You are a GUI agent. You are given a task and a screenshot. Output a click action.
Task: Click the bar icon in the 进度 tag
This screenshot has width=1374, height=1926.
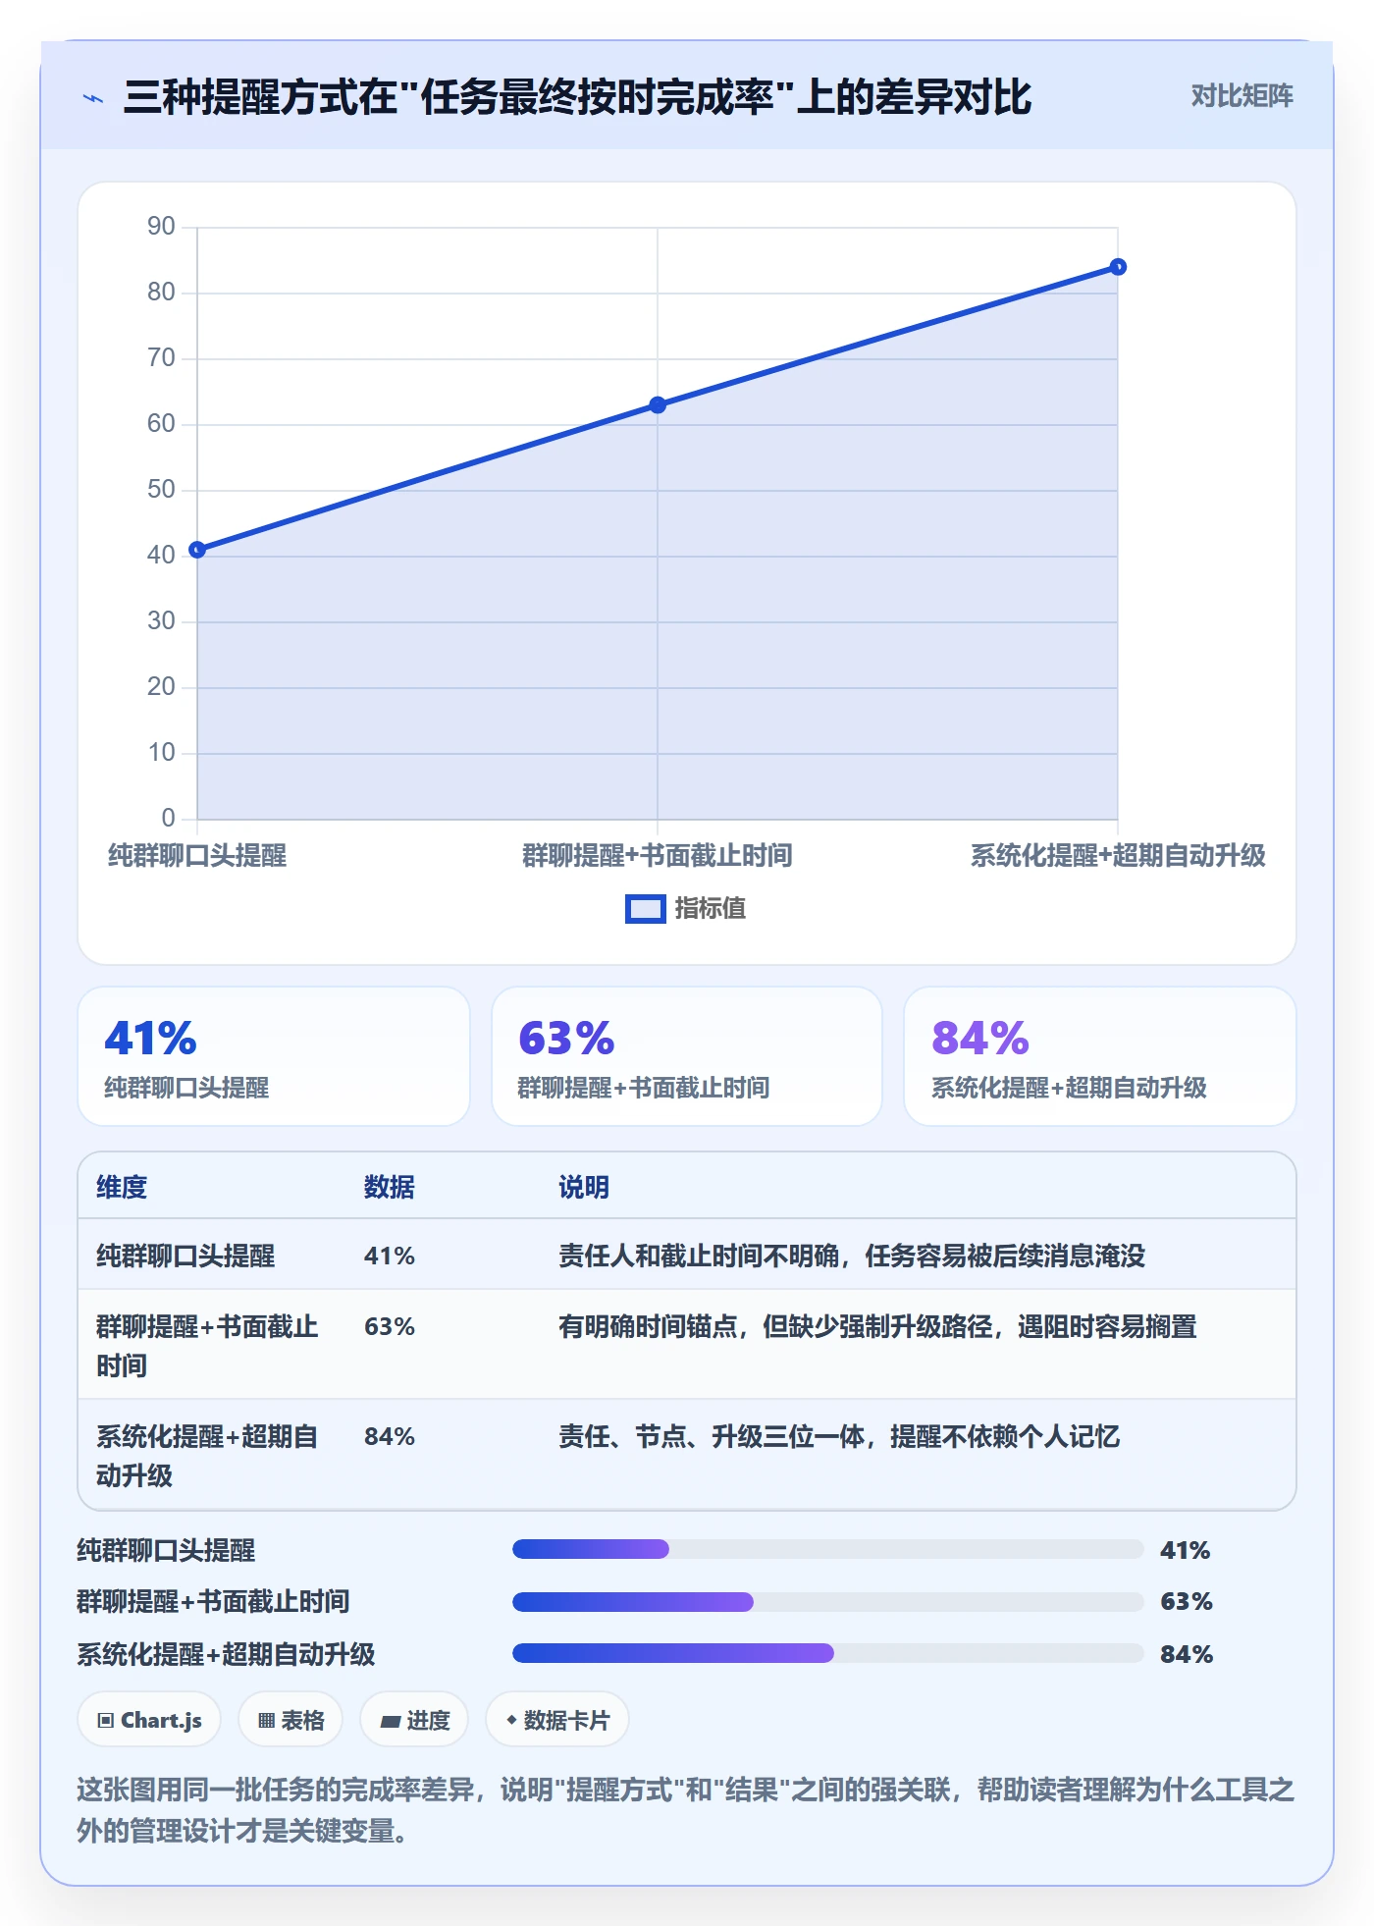point(390,1722)
